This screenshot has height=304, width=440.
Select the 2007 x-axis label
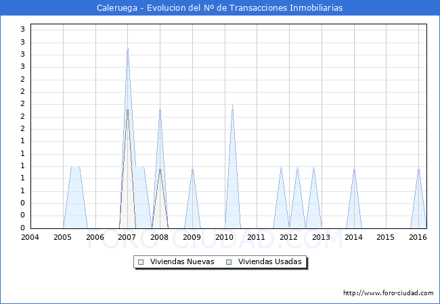pos(127,237)
